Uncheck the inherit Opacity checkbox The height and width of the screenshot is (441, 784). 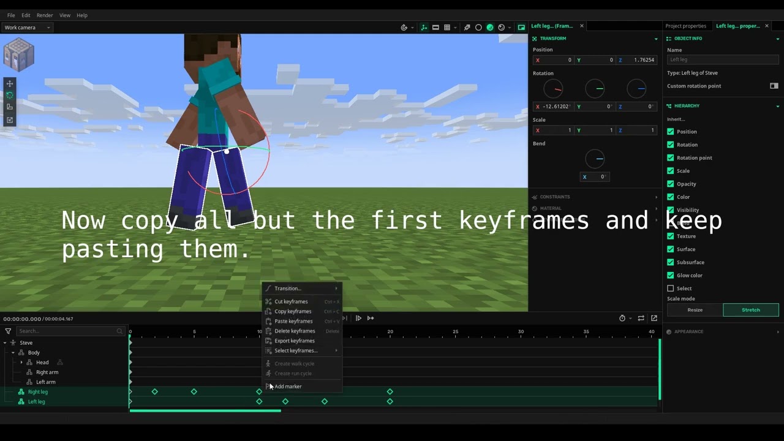click(x=670, y=184)
